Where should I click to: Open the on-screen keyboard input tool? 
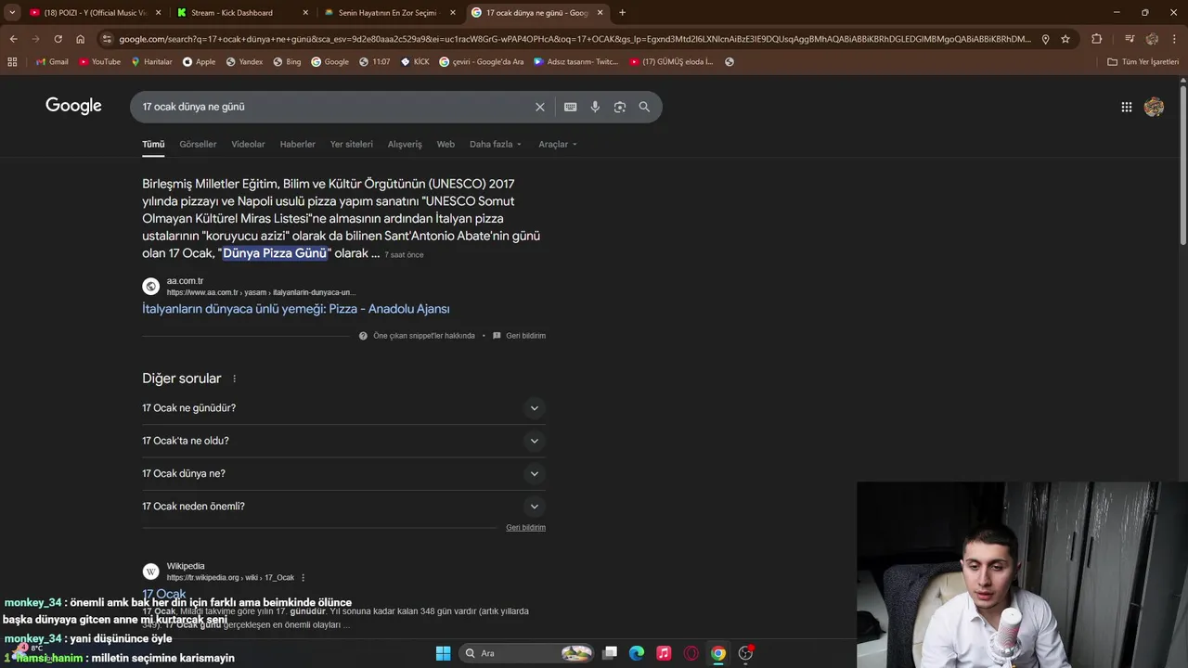click(x=571, y=107)
